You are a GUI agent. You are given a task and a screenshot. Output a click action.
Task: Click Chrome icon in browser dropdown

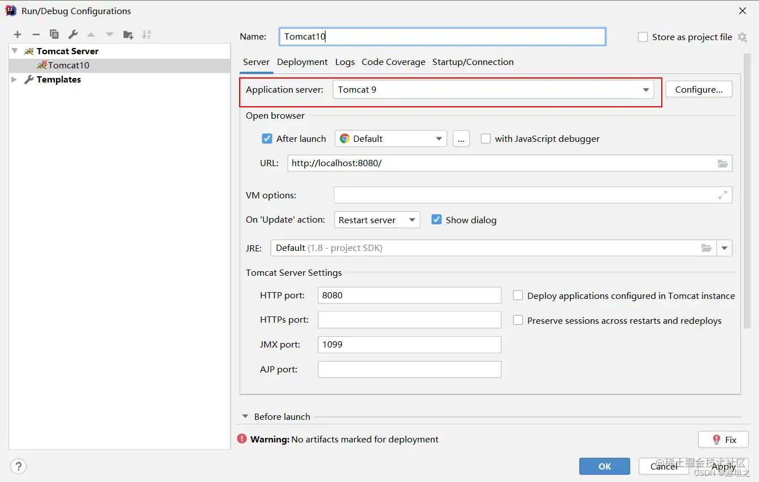pos(345,138)
